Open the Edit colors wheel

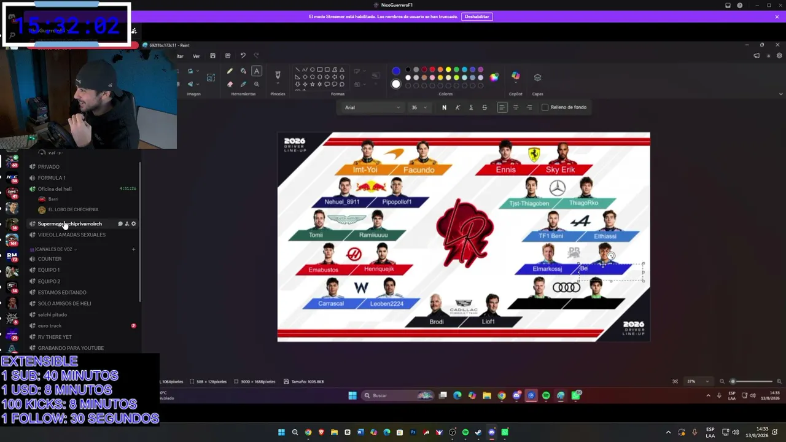pyautogui.click(x=494, y=77)
